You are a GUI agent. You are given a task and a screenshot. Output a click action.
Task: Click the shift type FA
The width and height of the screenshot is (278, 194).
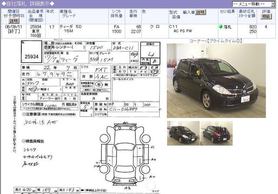click(117, 27)
